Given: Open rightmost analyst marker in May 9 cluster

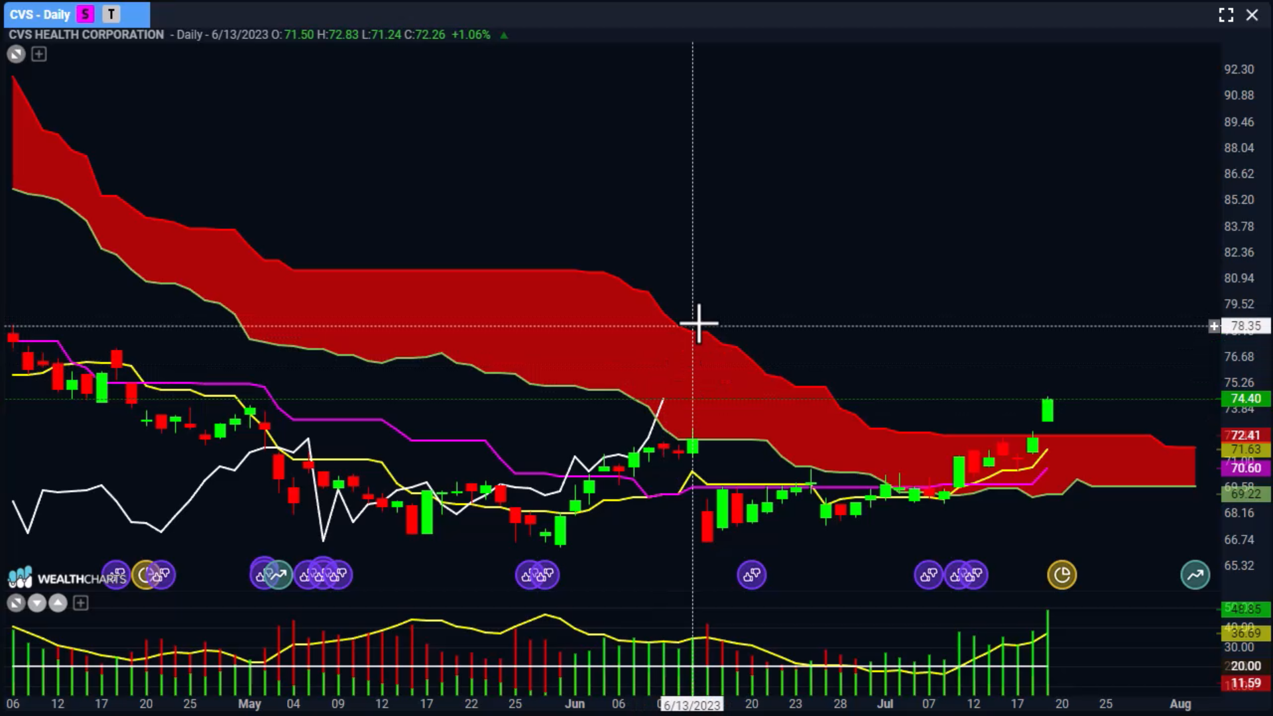Looking at the screenshot, I should pyautogui.click(x=339, y=575).
